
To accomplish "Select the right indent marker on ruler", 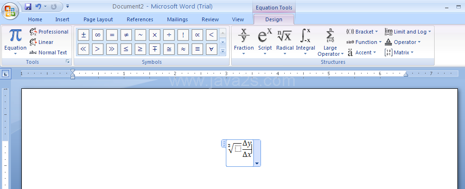I will pyautogui.click(x=406, y=75).
